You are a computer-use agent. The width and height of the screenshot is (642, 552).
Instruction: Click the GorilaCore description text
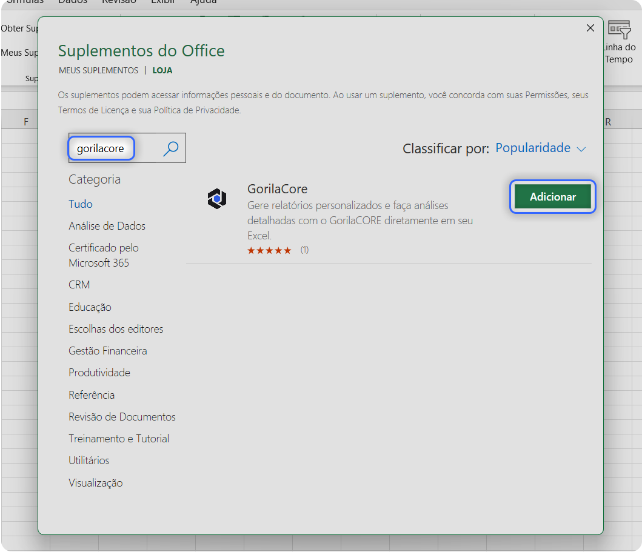[360, 221]
